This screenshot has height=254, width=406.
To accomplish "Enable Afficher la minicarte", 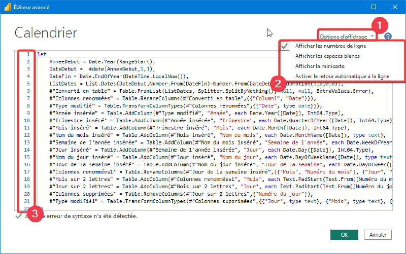I will tap(320, 66).
